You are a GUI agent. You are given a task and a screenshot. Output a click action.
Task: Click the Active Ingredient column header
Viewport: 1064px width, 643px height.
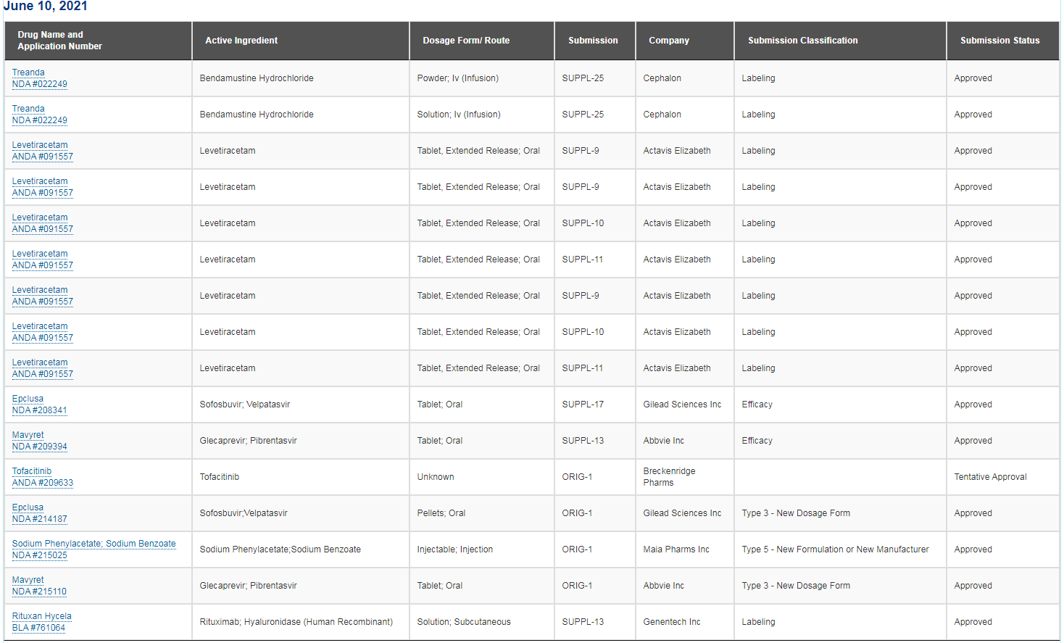click(301, 41)
